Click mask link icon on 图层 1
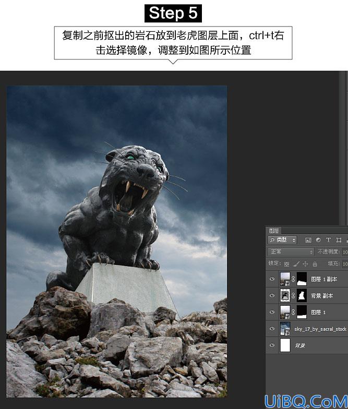 (293, 312)
